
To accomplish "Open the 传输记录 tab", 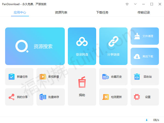I will (143, 13).
